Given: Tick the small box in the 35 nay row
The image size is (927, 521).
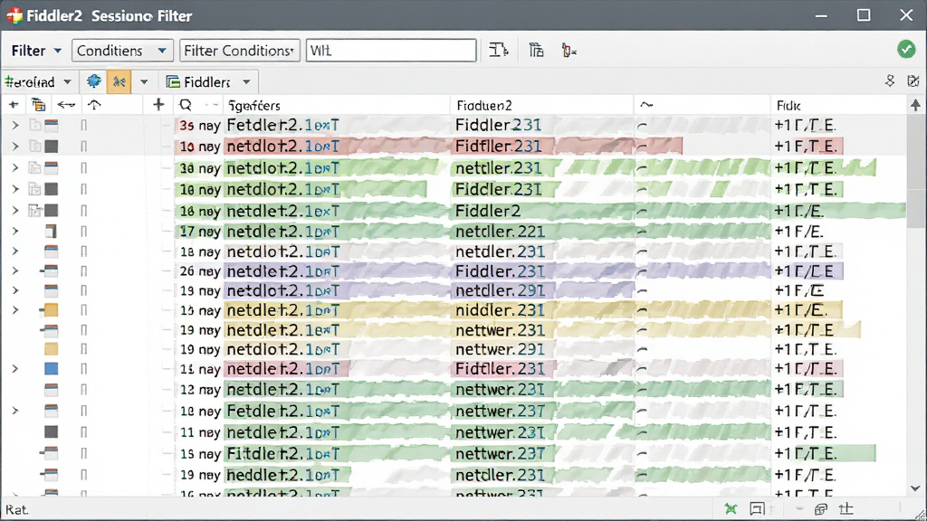Looking at the screenshot, I should pyautogui.click(x=83, y=125).
